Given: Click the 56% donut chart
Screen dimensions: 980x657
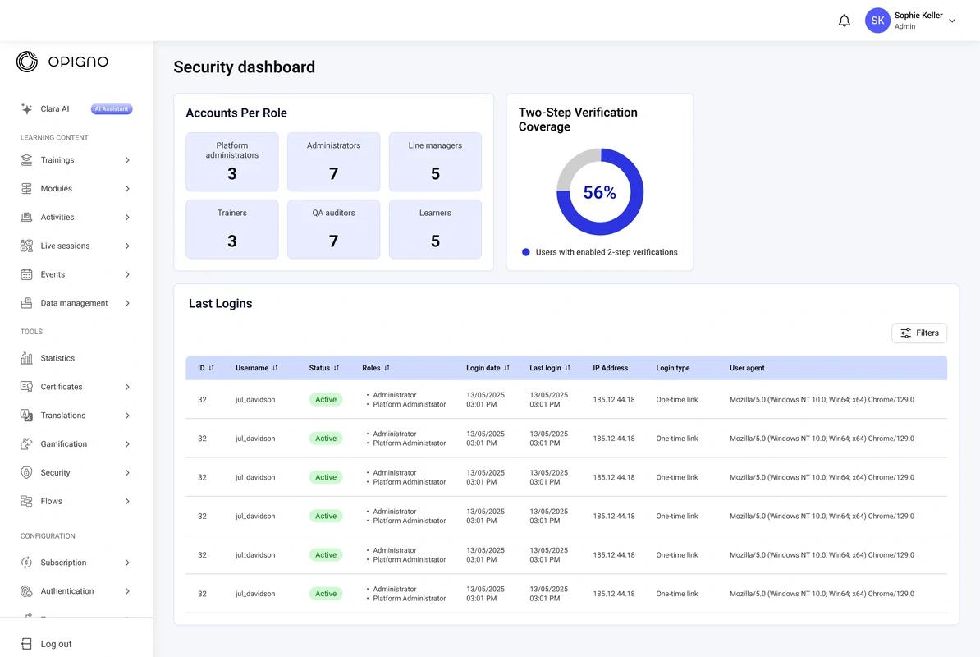Looking at the screenshot, I should [x=600, y=192].
